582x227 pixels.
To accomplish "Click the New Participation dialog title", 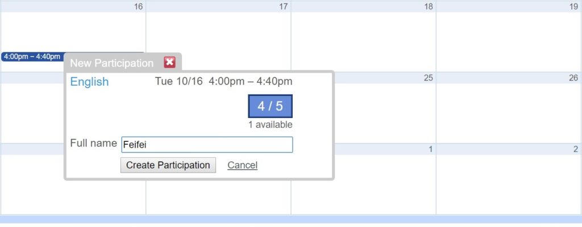I will coord(112,63).
